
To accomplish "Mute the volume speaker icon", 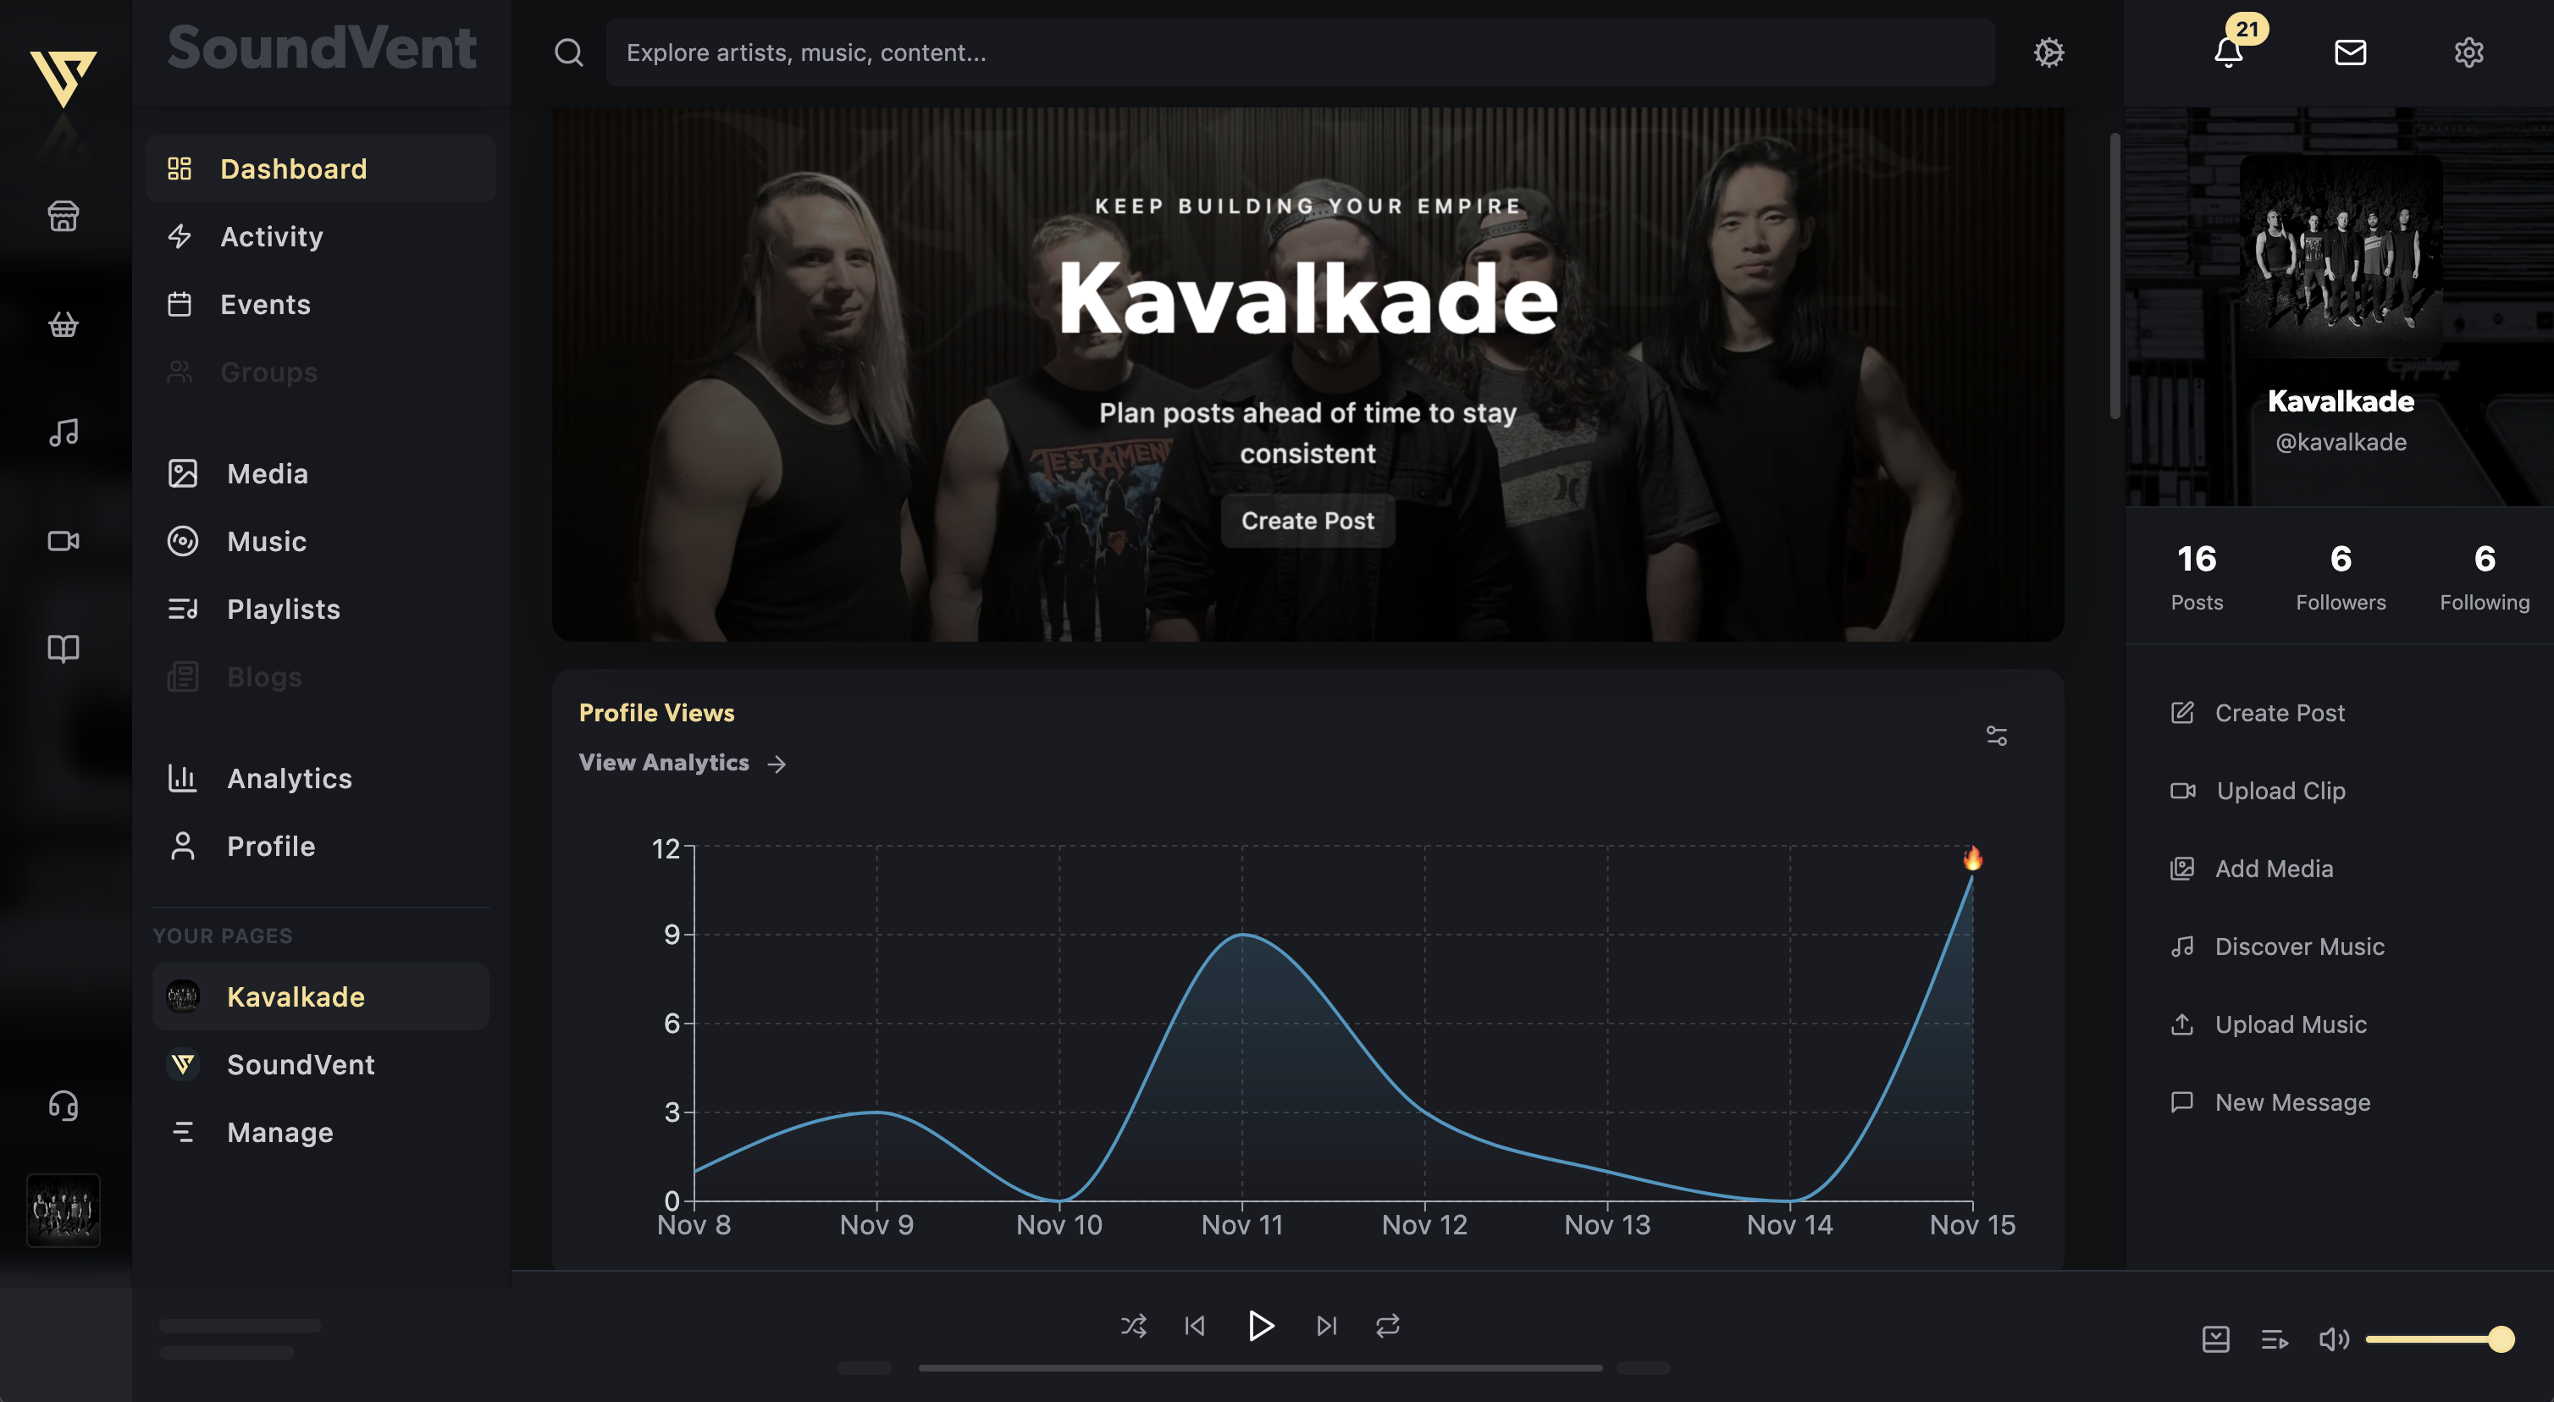I will pos(2333,1339).
